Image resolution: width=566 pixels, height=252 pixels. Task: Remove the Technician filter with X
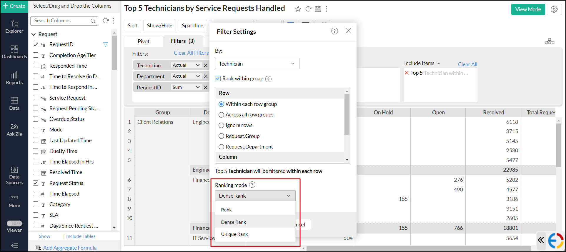[206, 65]
